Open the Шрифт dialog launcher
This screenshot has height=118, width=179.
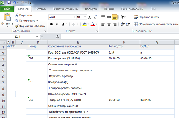click(x=97, y=31)
